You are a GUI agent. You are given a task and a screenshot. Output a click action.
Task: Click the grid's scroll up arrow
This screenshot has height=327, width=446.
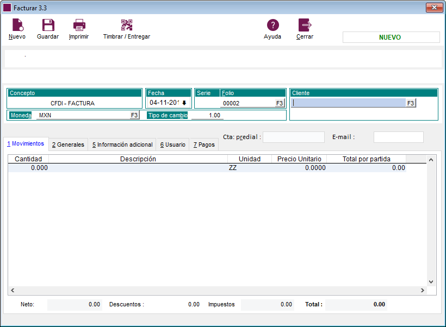pyautogui.click(x=431, y=160)
